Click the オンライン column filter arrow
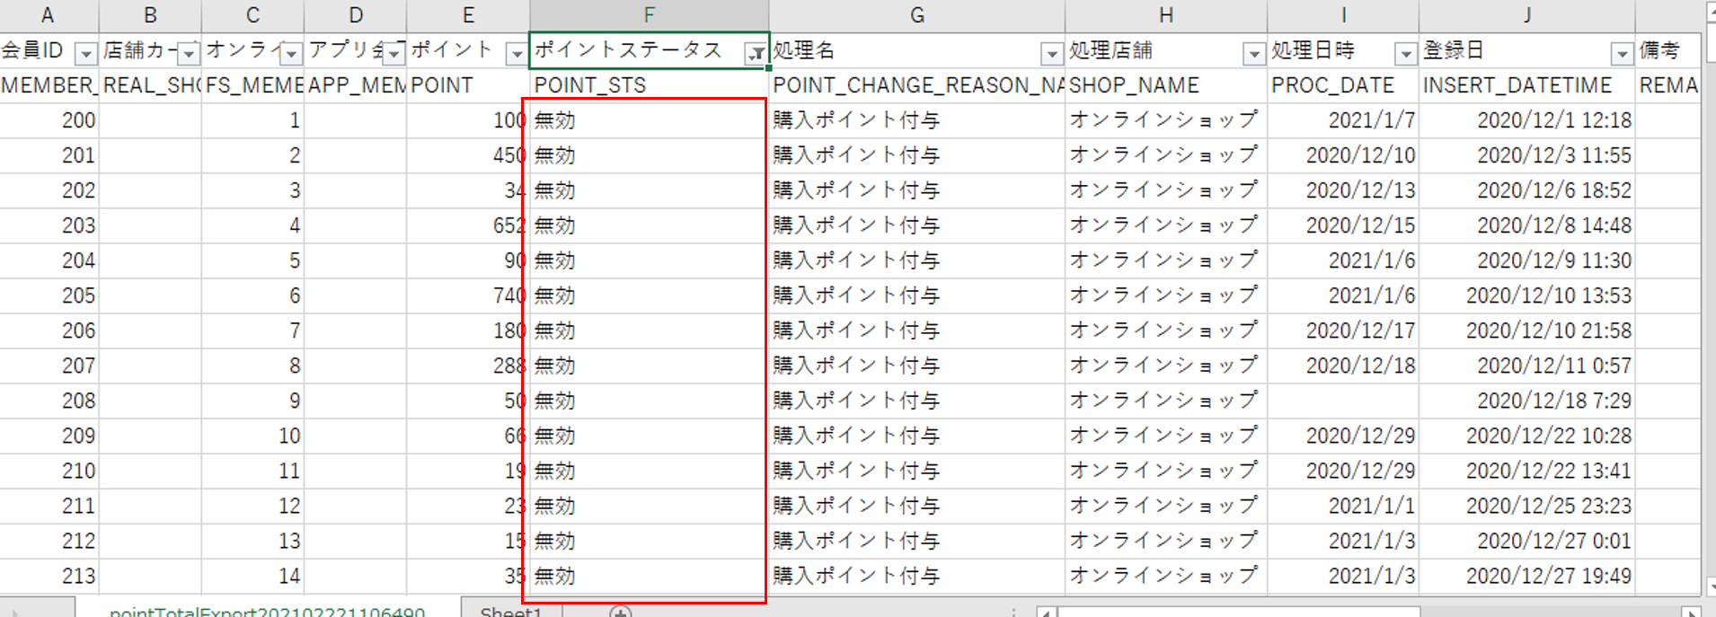1716x617 pixels. point(291,54)
